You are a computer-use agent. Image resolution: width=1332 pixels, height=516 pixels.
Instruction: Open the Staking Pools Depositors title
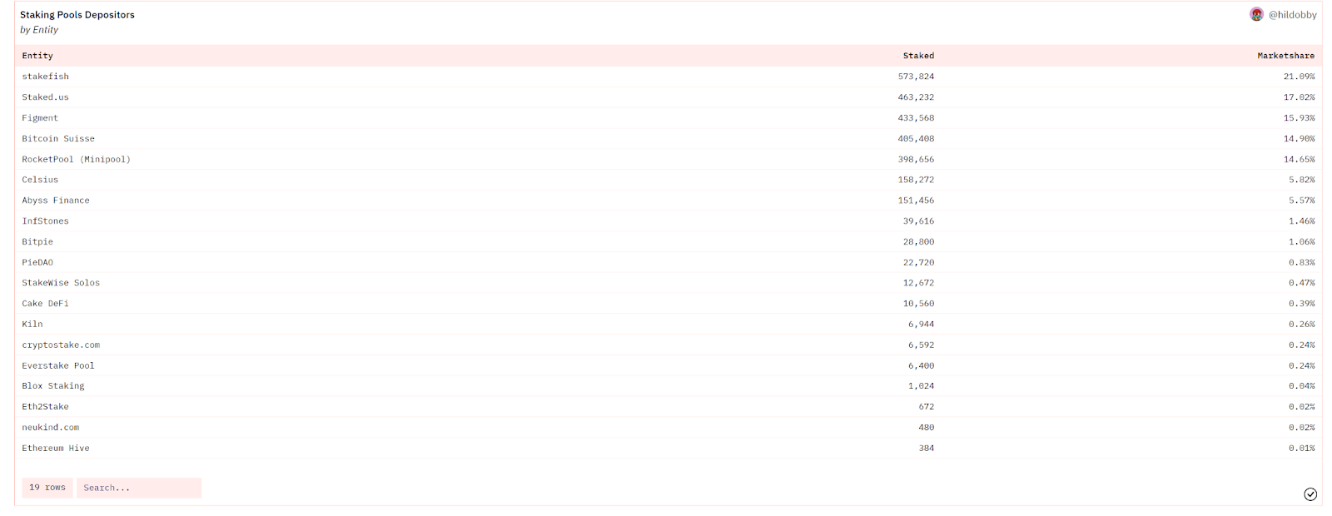click(77, 15)
